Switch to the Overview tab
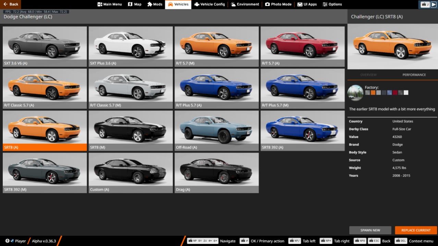 point(368,75)
